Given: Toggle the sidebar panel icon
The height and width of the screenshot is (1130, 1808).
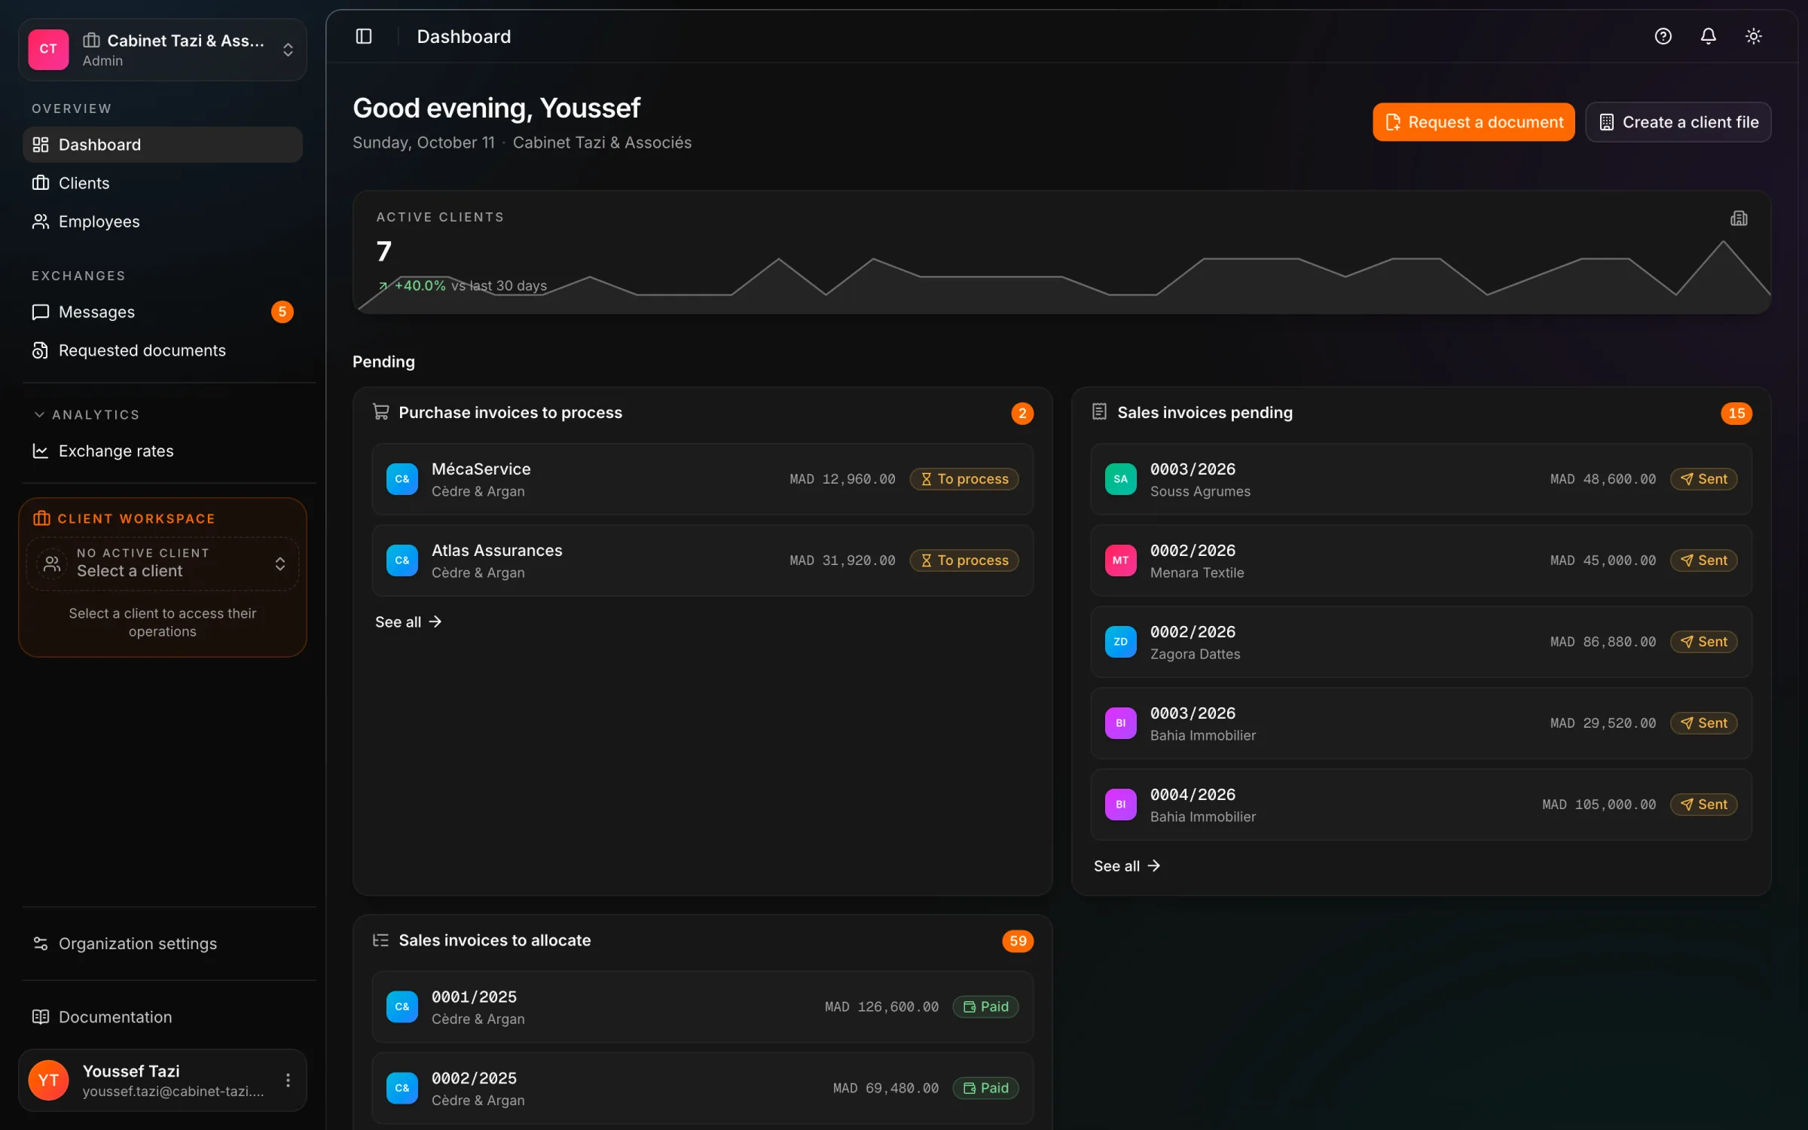Looking at the screenshot, I should [x=364, y=36].
